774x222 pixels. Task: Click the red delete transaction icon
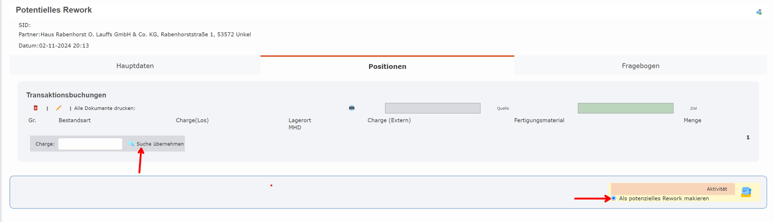pos(35,108)
